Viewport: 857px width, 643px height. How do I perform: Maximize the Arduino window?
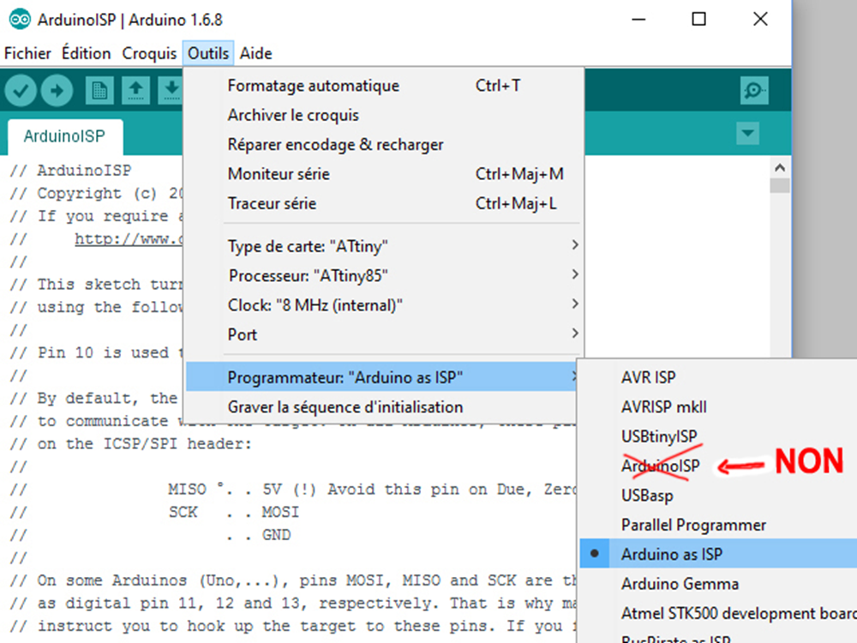coord(698,20)
